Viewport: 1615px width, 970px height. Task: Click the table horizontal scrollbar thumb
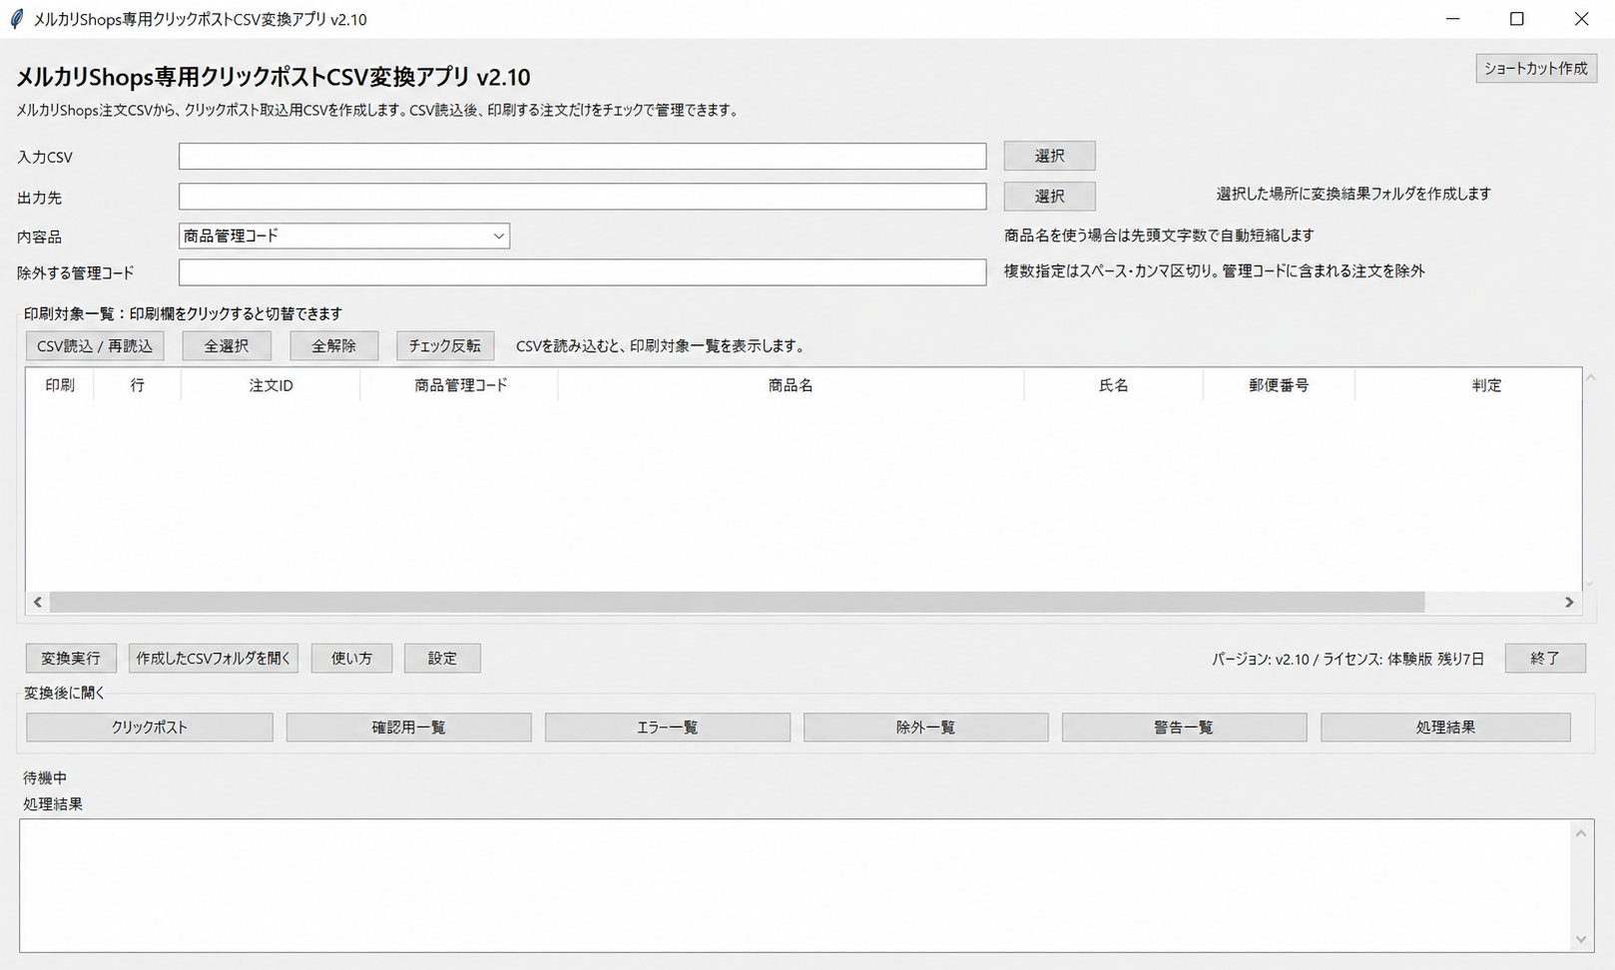tap(737, 602)
